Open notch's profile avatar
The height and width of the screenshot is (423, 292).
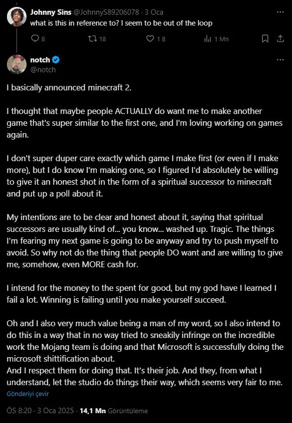point(17,64)
